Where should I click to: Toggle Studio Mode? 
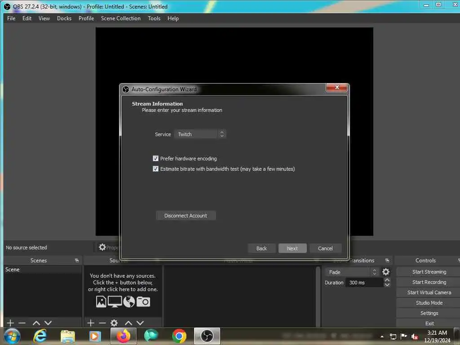pos(429,303)
